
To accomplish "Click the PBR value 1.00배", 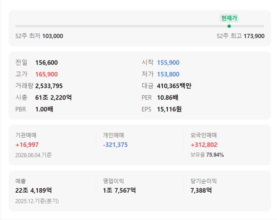I will point(44,109).
